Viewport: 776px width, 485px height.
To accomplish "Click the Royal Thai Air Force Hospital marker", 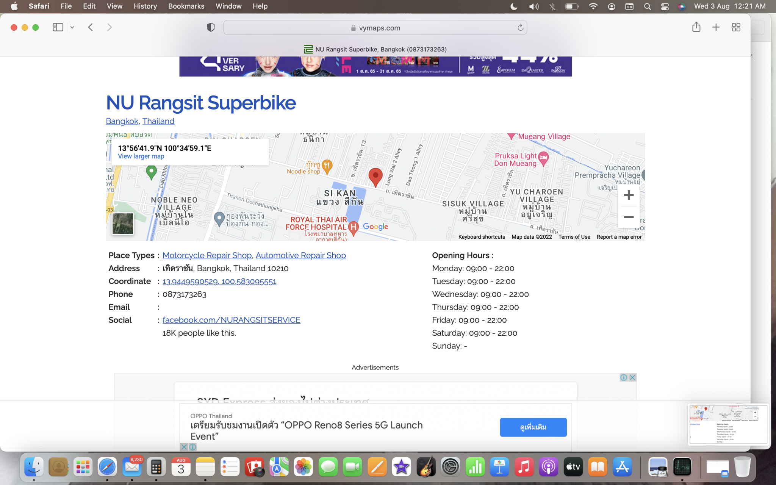I will [x=353, y=228].
